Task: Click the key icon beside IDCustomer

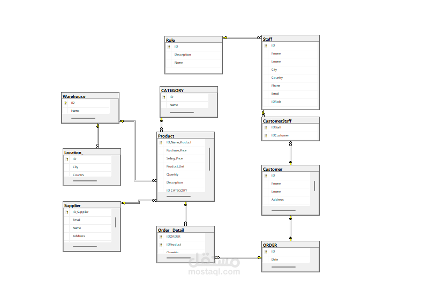Action: (266, 135)
